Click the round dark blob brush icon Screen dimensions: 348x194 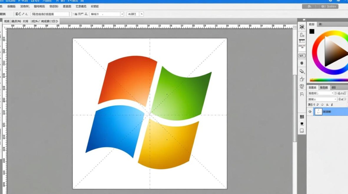coord(302,63)
